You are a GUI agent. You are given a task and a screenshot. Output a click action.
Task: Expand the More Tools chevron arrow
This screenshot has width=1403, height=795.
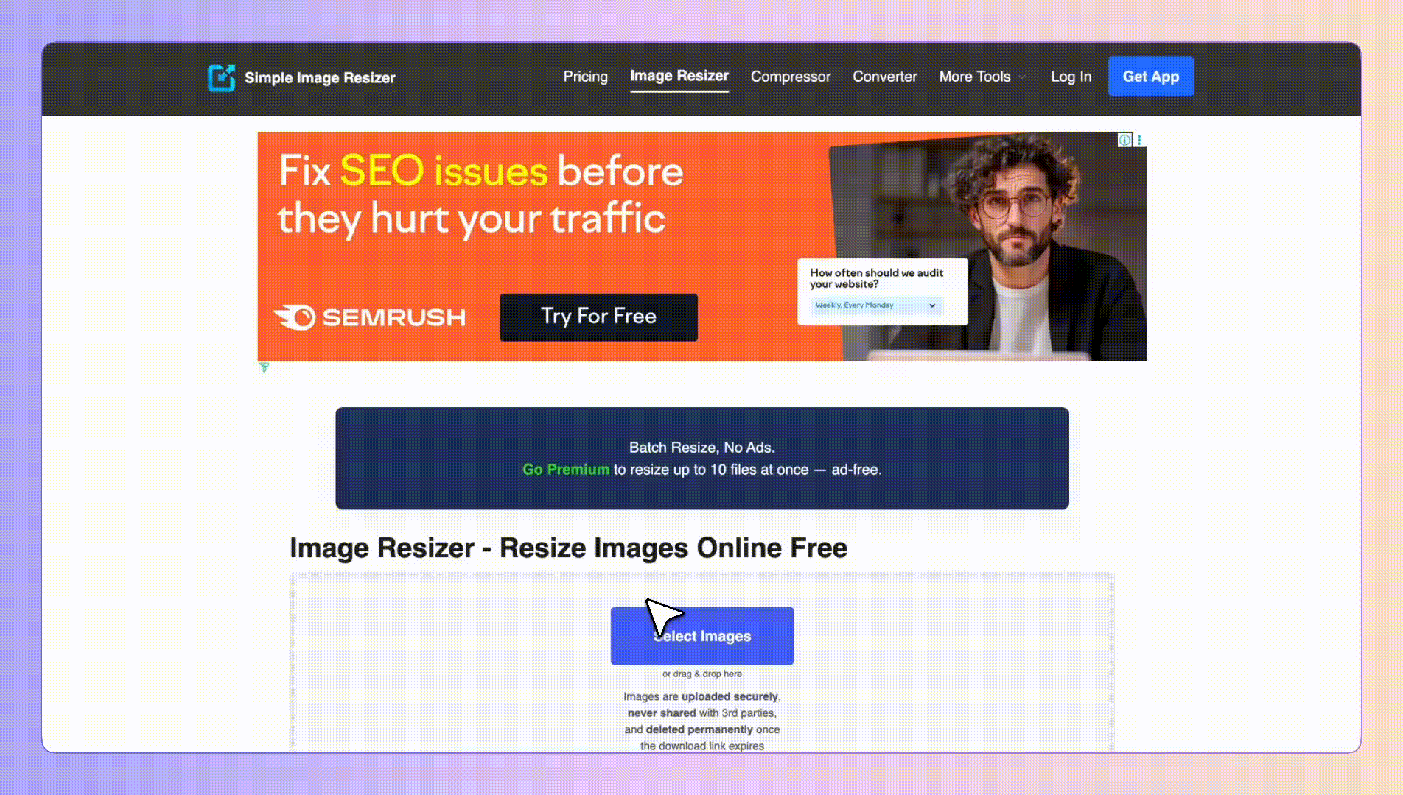coord(1022,77)
